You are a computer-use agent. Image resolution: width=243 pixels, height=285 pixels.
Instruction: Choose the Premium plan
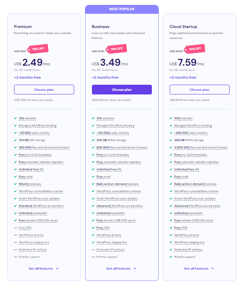coord(44,90)
